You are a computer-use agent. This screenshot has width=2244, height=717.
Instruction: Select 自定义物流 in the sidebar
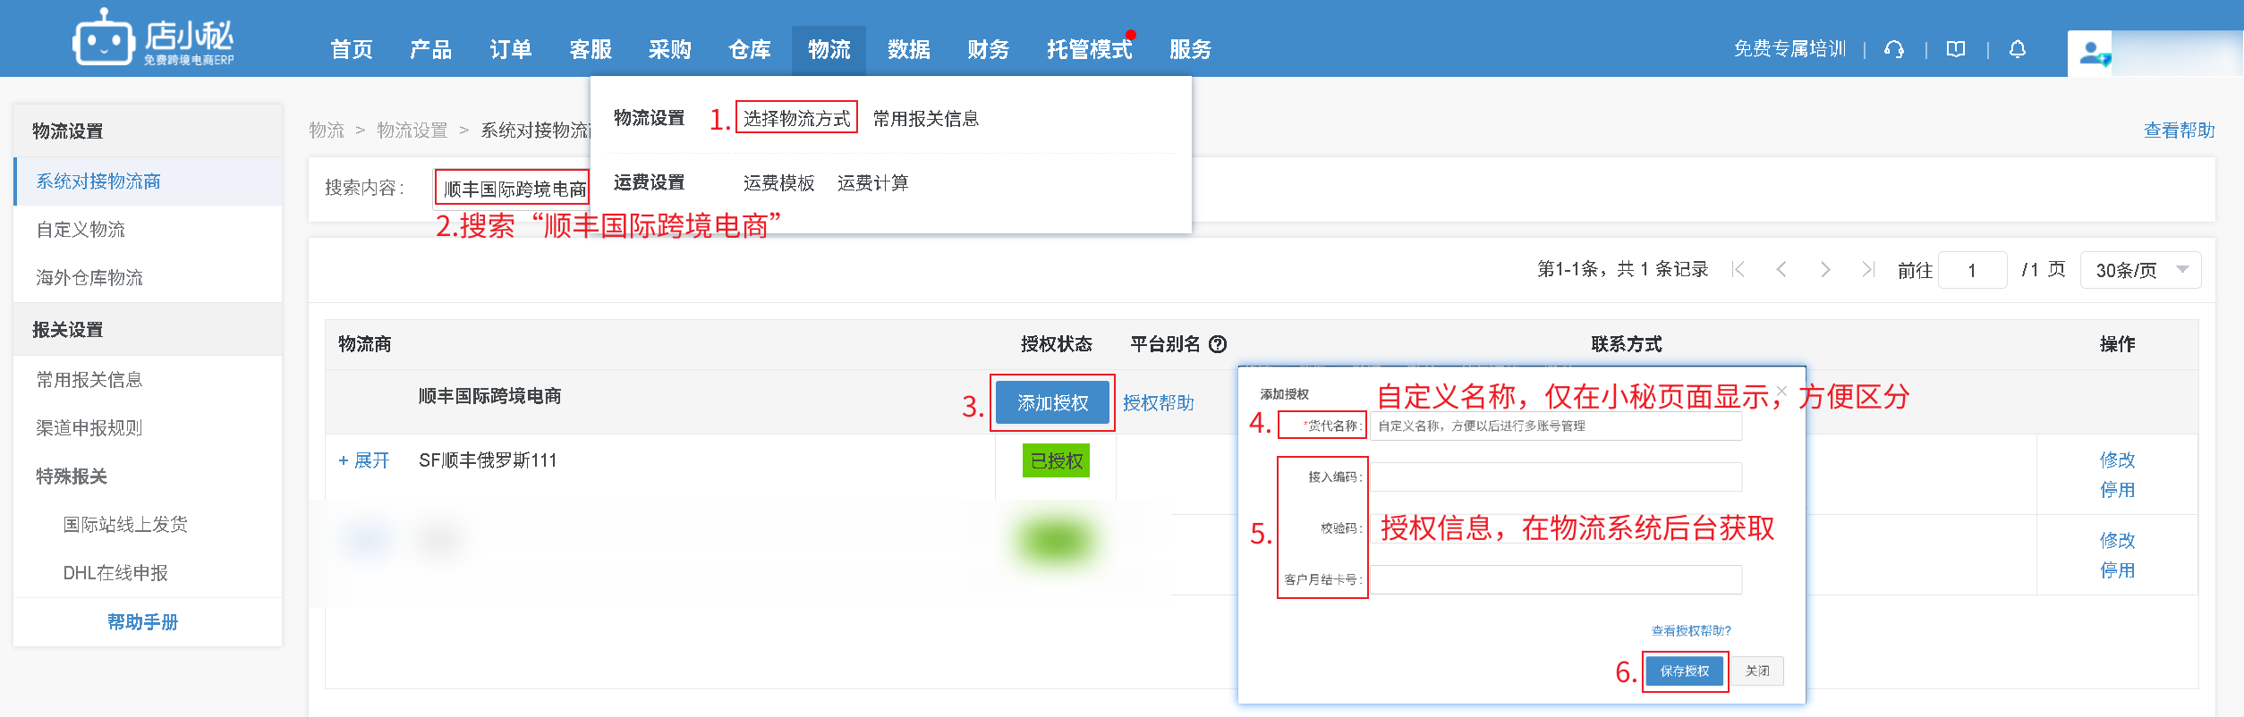pyautogui.click(x=81, y=230)
